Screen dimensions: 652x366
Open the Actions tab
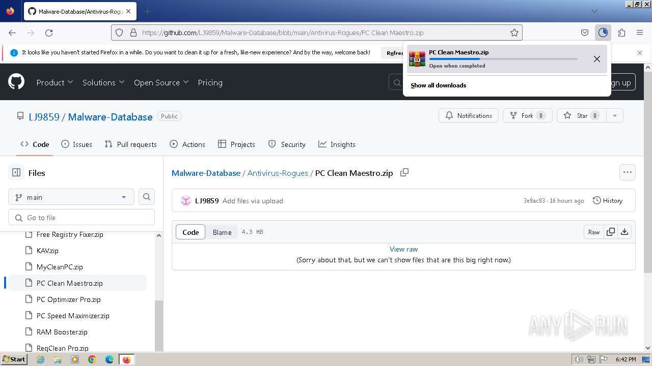coord(187,144)
